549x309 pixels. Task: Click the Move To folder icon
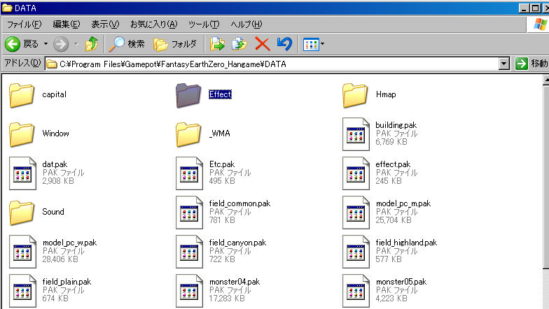click(x=217, y=44)
